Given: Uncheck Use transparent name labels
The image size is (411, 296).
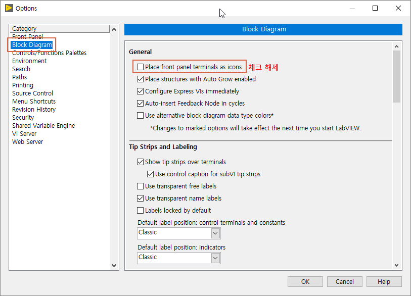Looking at the screenshot, I should (140, 199).
